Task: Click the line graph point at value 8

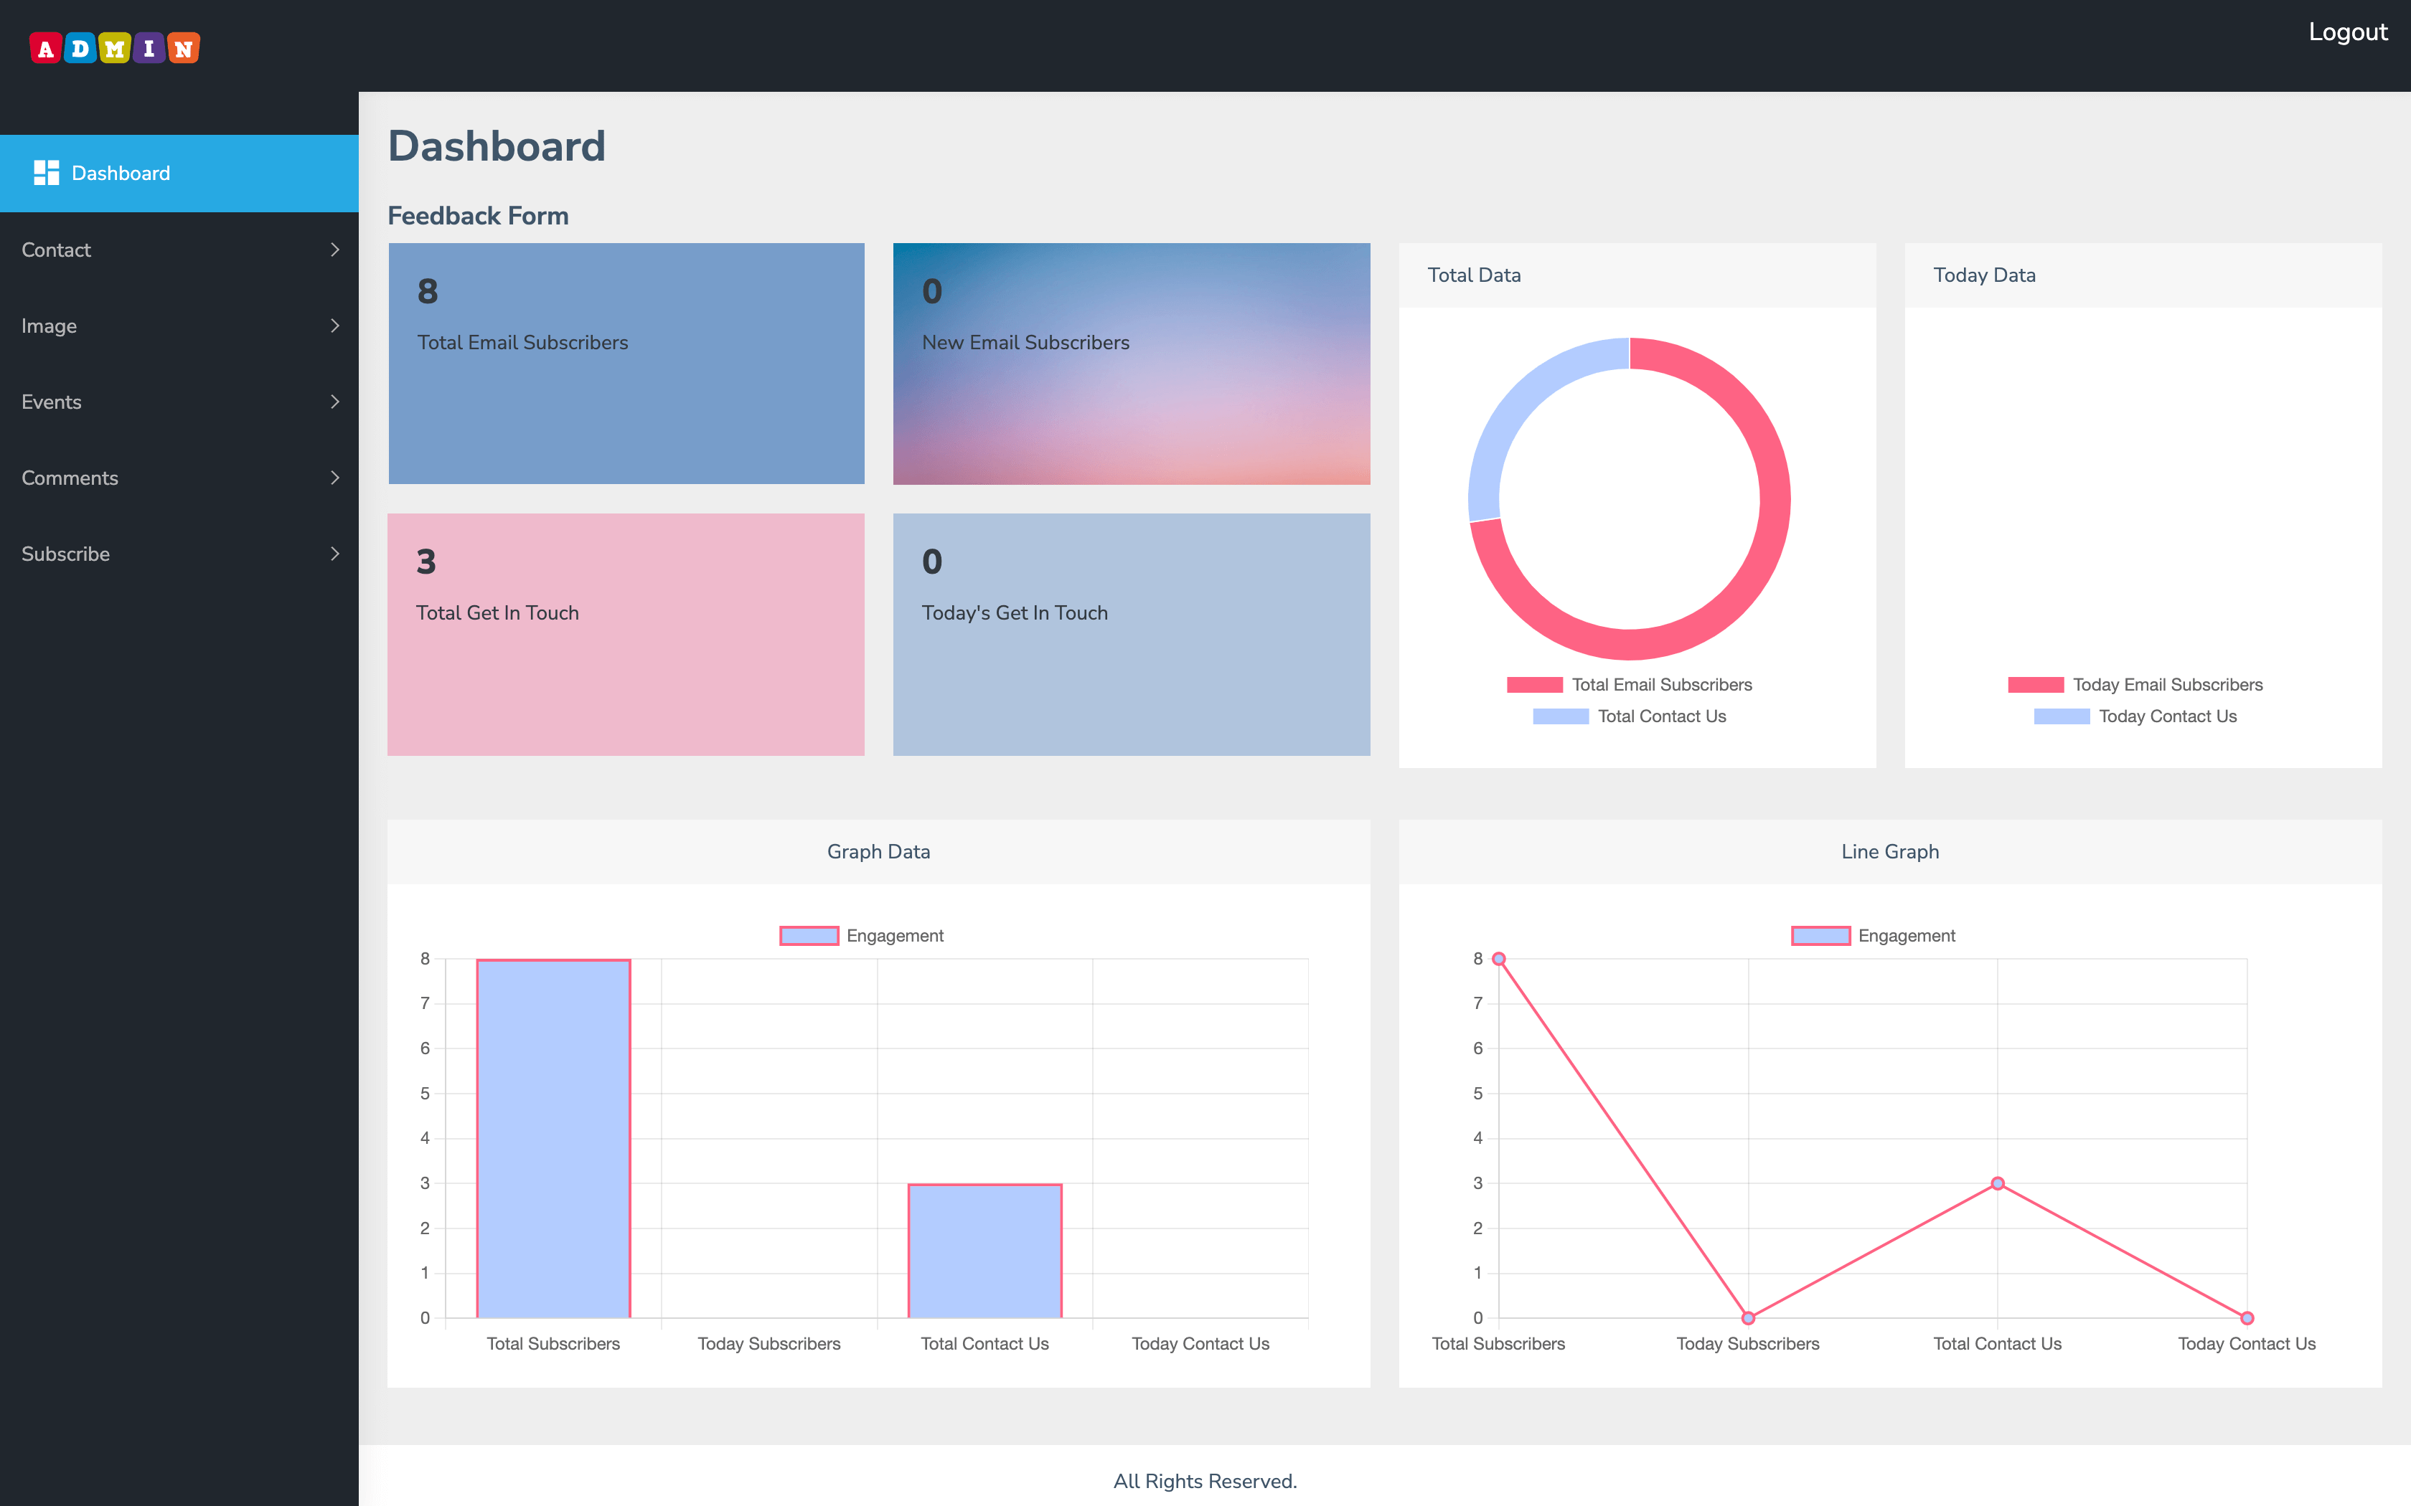Action: click(x=1498, y=960)
